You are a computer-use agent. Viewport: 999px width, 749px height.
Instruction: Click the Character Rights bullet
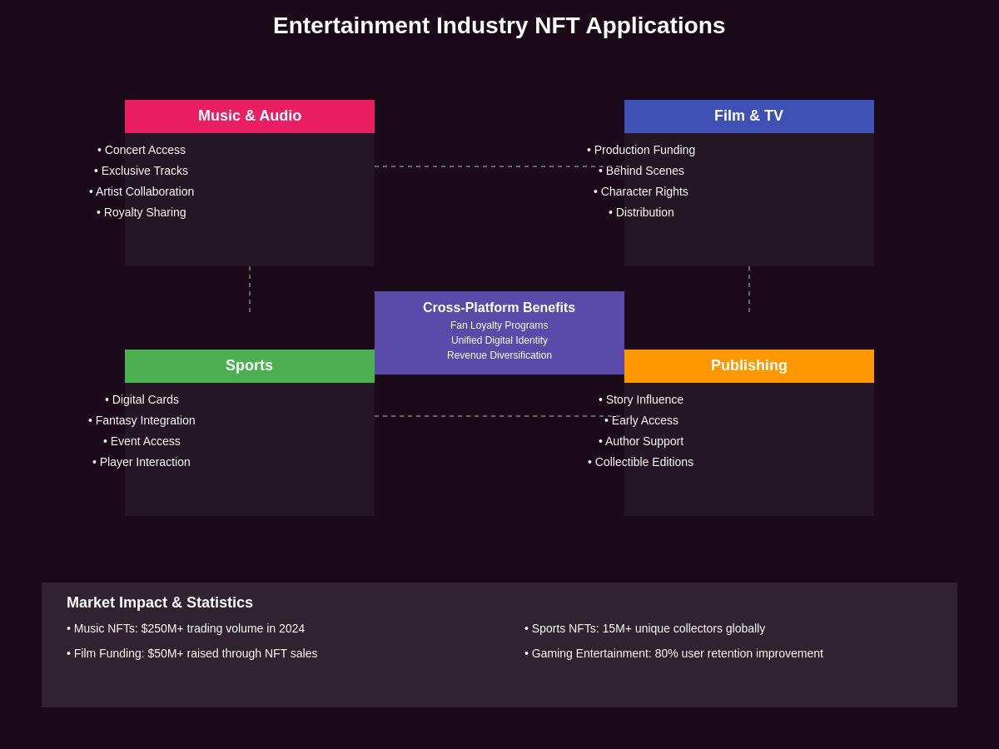641,191
